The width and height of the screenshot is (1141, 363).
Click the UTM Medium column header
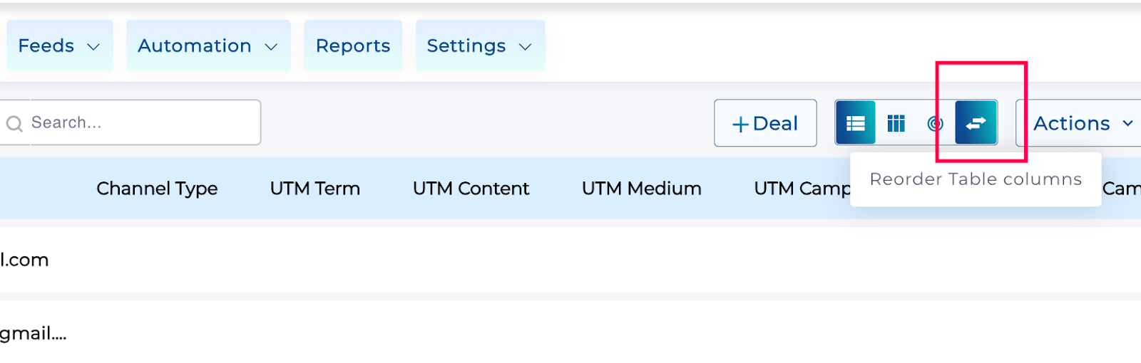click(x=642, y=189)
